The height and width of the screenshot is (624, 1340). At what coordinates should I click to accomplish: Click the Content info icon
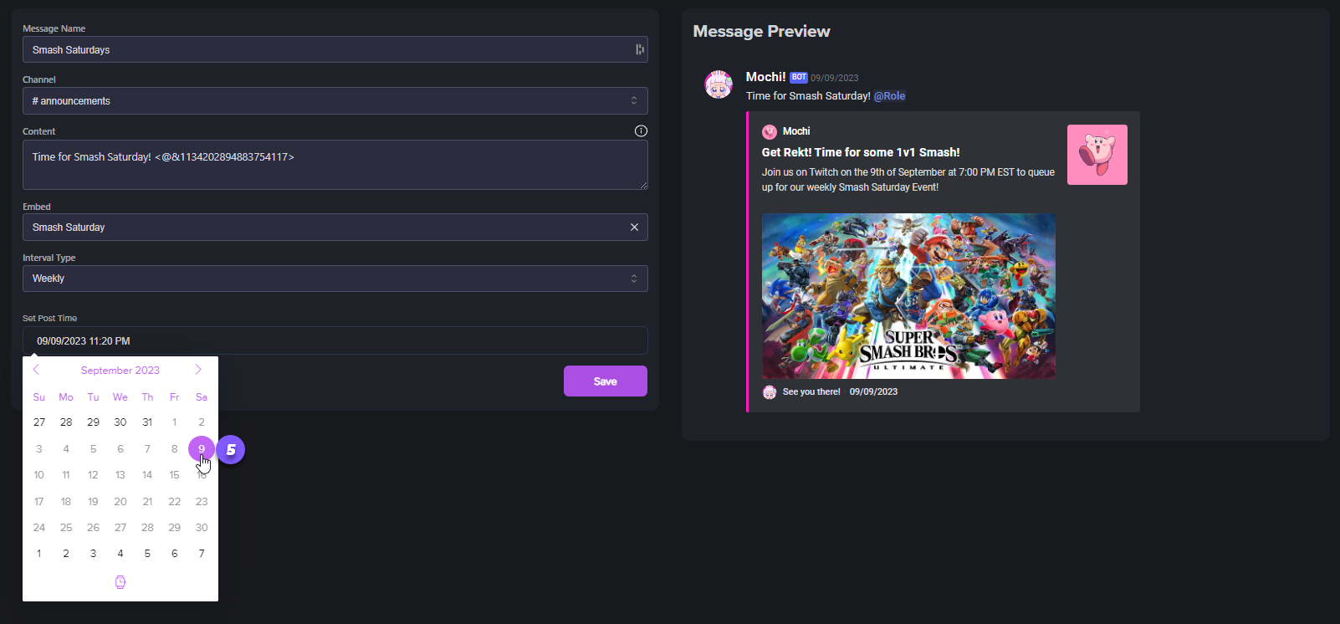(x=641, y=131)
